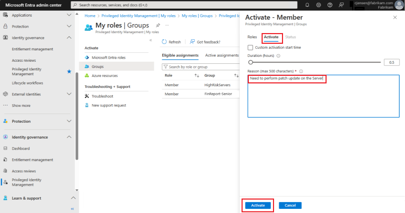Click the Cancel button
The height and width of the screenshot is (213, 405).
coord(290,205)
